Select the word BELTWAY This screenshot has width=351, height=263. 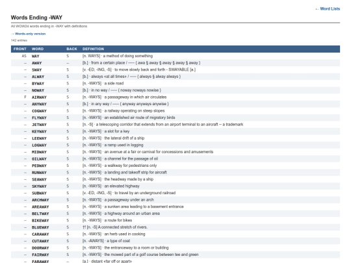point(40,214)
